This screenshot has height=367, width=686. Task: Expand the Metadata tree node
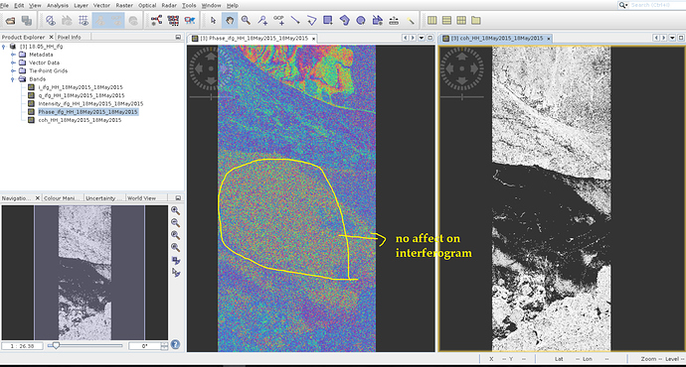(x=13, y=55)
